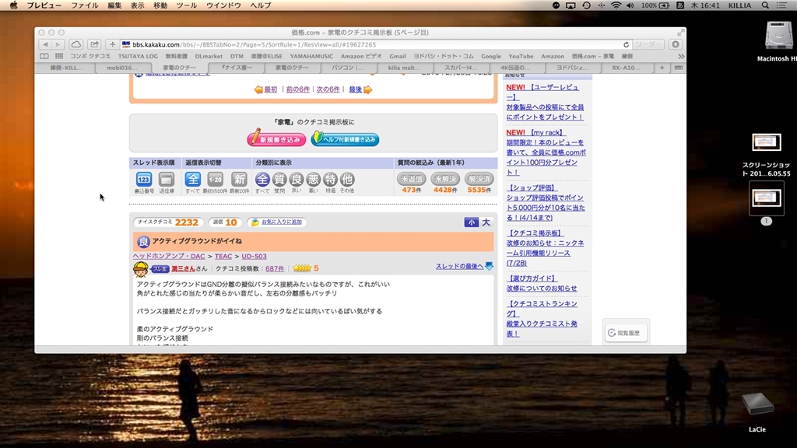Click the share icon in the toolbar
The width and height of the screenshot is (797, 448).
[x=94, y=44]
